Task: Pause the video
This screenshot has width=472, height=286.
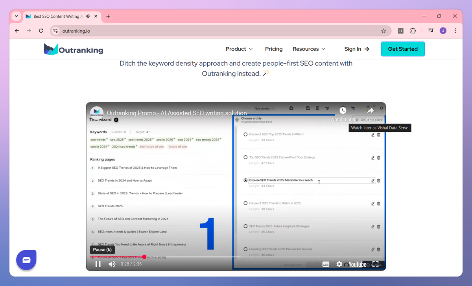Action: coord(98,264)
